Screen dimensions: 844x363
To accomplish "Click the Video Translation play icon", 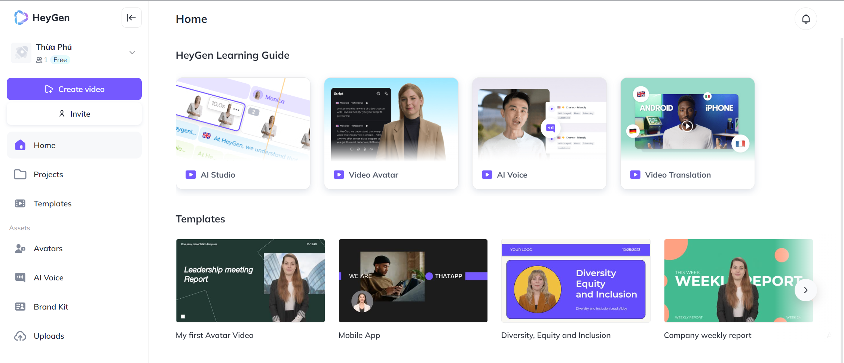I will [x=635, y=175].
